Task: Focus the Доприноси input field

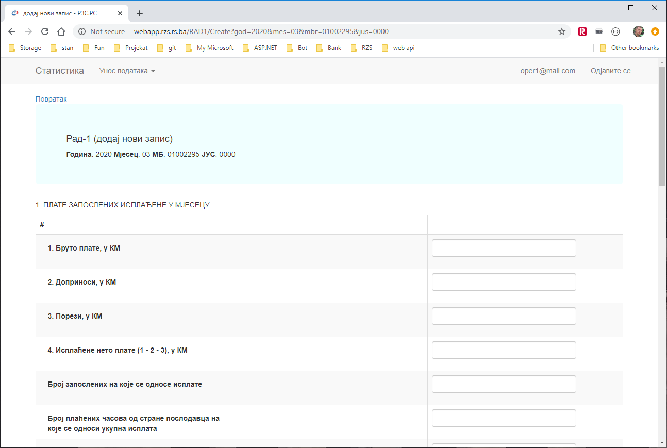Action: tap(504, 282)
